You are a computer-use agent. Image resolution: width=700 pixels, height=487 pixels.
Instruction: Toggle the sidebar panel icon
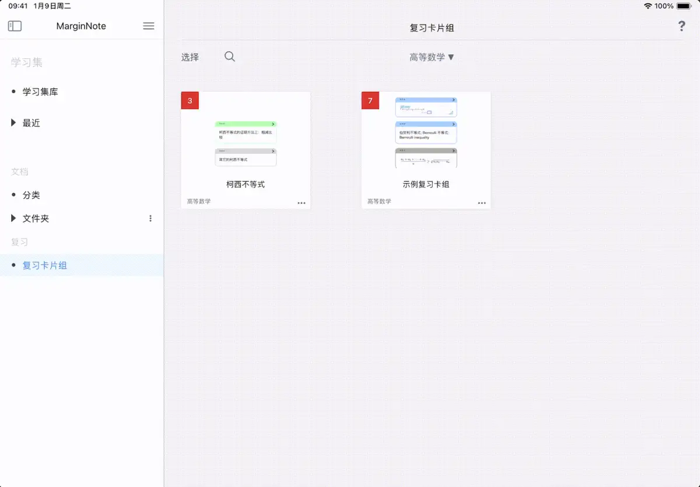(x=15, y=26)
